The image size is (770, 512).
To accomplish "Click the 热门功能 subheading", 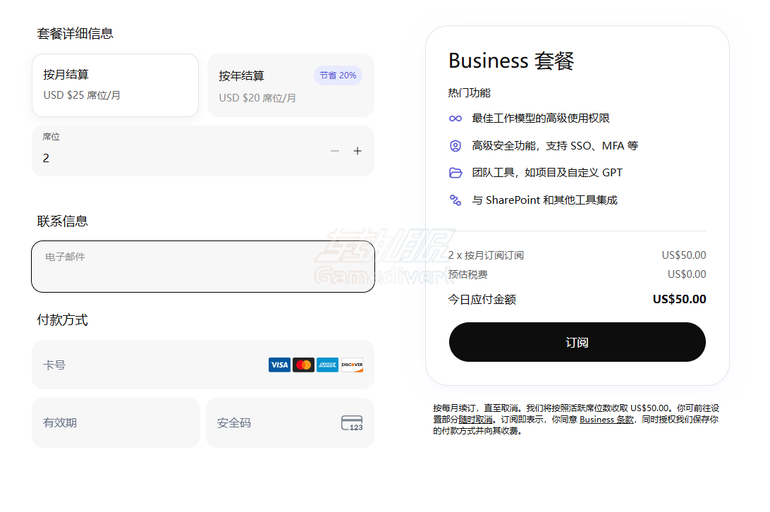I will coord(469,93).
